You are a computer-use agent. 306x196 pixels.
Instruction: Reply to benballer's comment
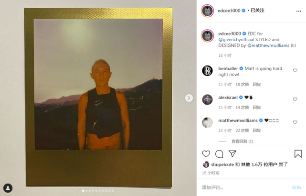257,85
